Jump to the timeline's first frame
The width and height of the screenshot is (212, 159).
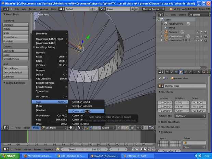coord(133,149)
